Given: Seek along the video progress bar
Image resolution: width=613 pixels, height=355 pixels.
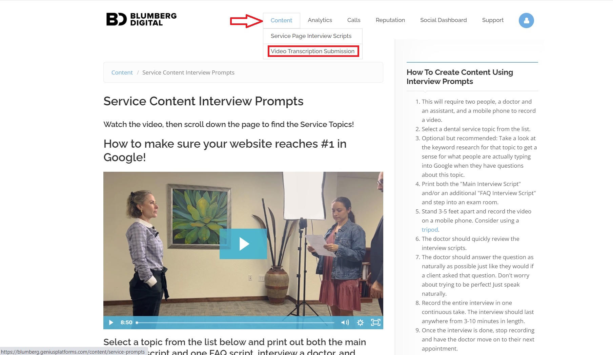Looking at the screenshot, I should [235, 322].
